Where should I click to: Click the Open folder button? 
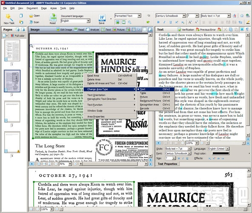pos(34,16)
